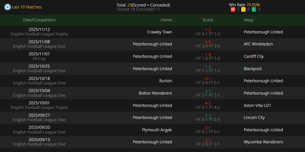
Task: Open the FA Cup competition on 2025/11/01
Action: click(x=39, y=59)
